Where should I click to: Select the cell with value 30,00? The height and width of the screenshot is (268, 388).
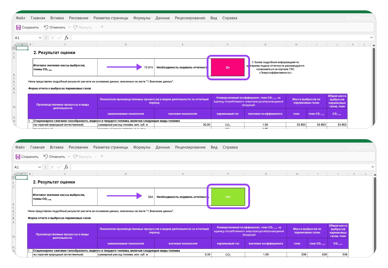pyautogui.click(x=183, y=125)
